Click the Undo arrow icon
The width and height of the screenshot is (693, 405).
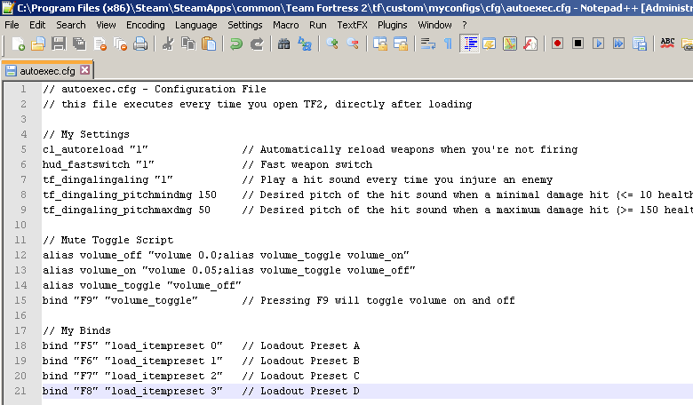(x=236, y=44)
